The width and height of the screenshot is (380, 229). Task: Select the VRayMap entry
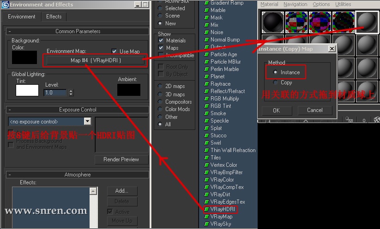point(221,217)
